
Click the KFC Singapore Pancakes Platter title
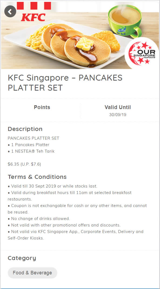point(65,83)
